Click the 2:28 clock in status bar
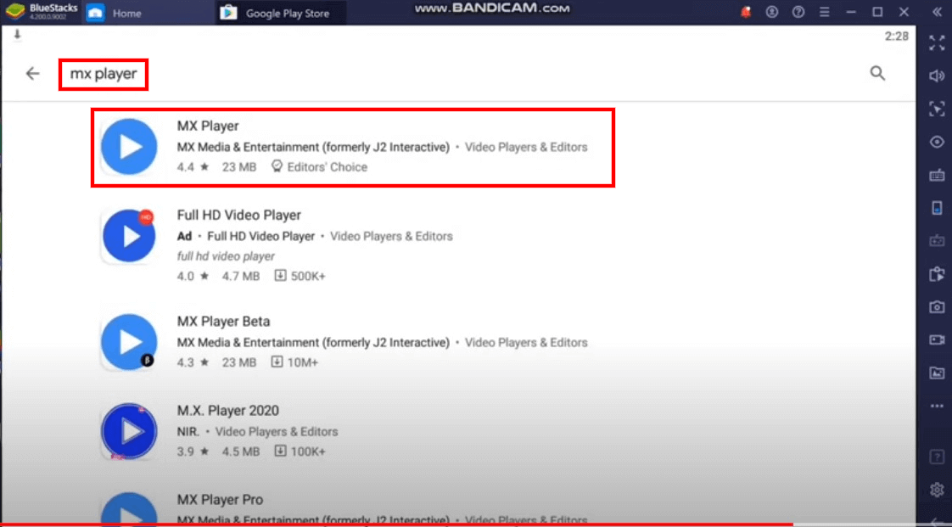 (x=896, y=36)
